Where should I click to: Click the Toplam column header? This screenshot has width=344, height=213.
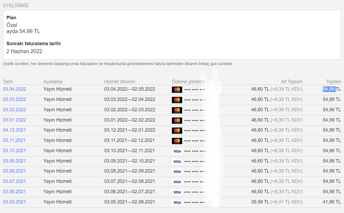pos(333,82)
